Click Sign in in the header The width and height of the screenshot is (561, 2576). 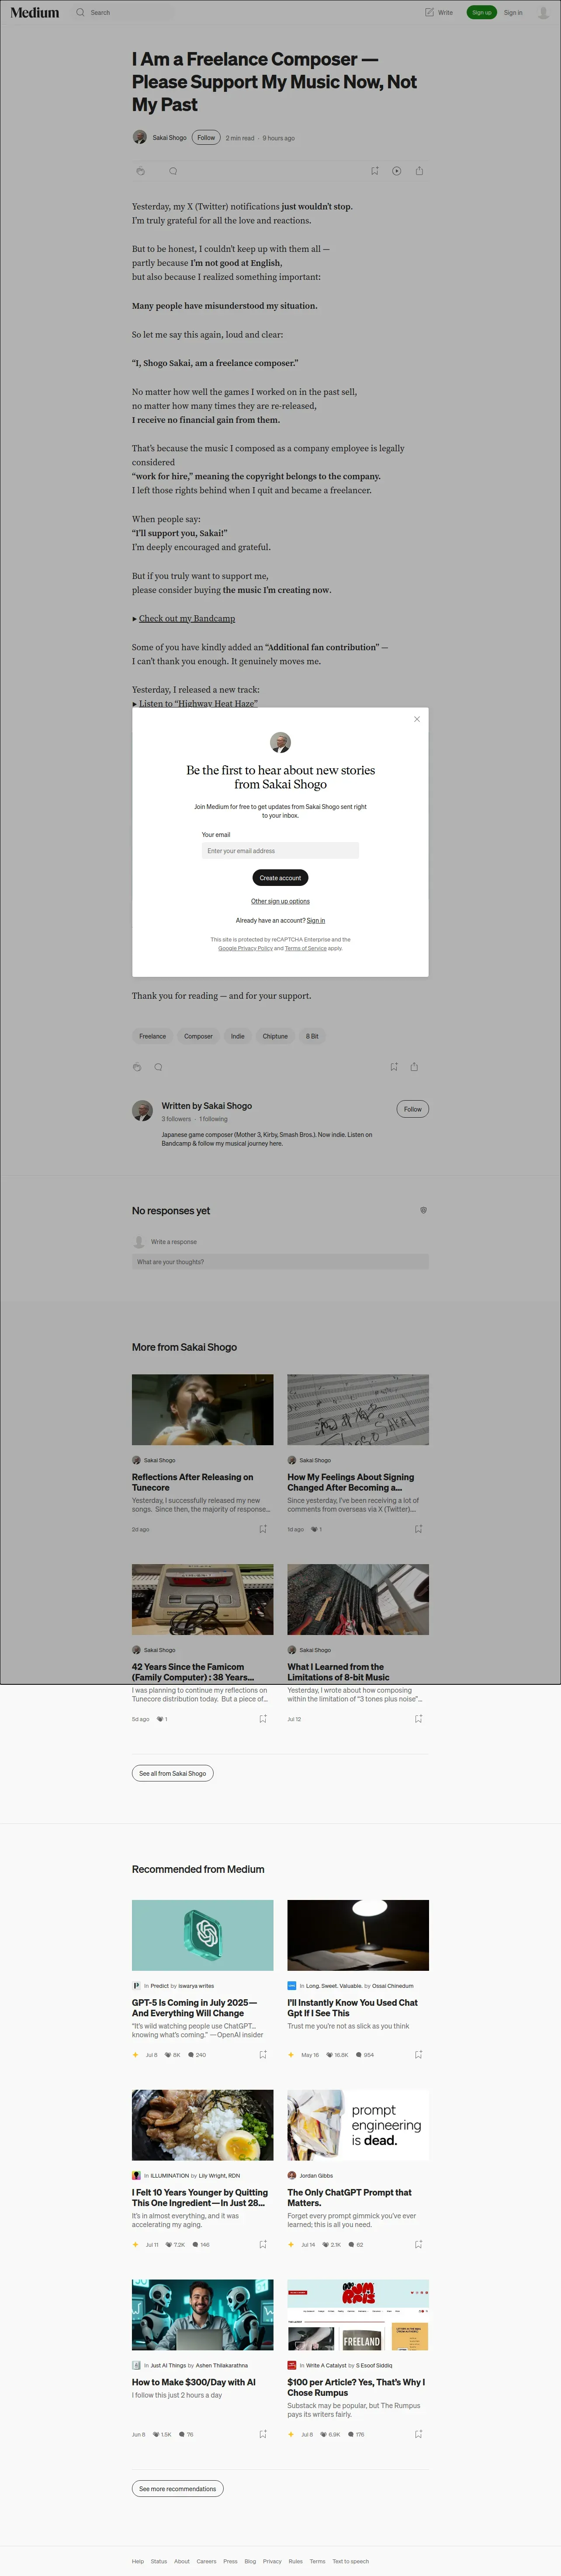513,13
